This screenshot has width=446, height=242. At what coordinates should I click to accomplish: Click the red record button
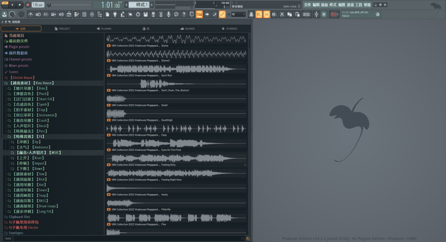pos(27,4)
